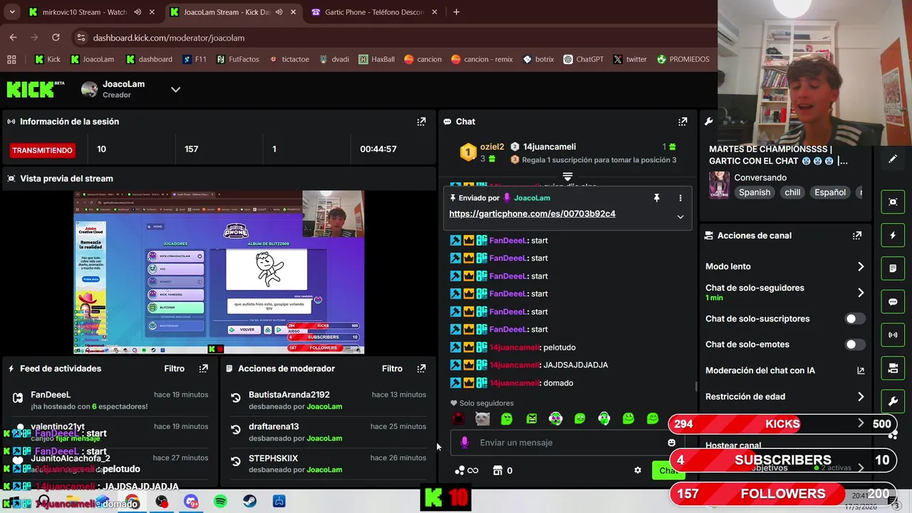The height and width of the screenshot is (513, 912).
Task: Open the PROMIEDOS bookmark
Action: tap(683, 59)
